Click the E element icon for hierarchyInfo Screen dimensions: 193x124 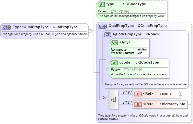[x=138, y=105]
